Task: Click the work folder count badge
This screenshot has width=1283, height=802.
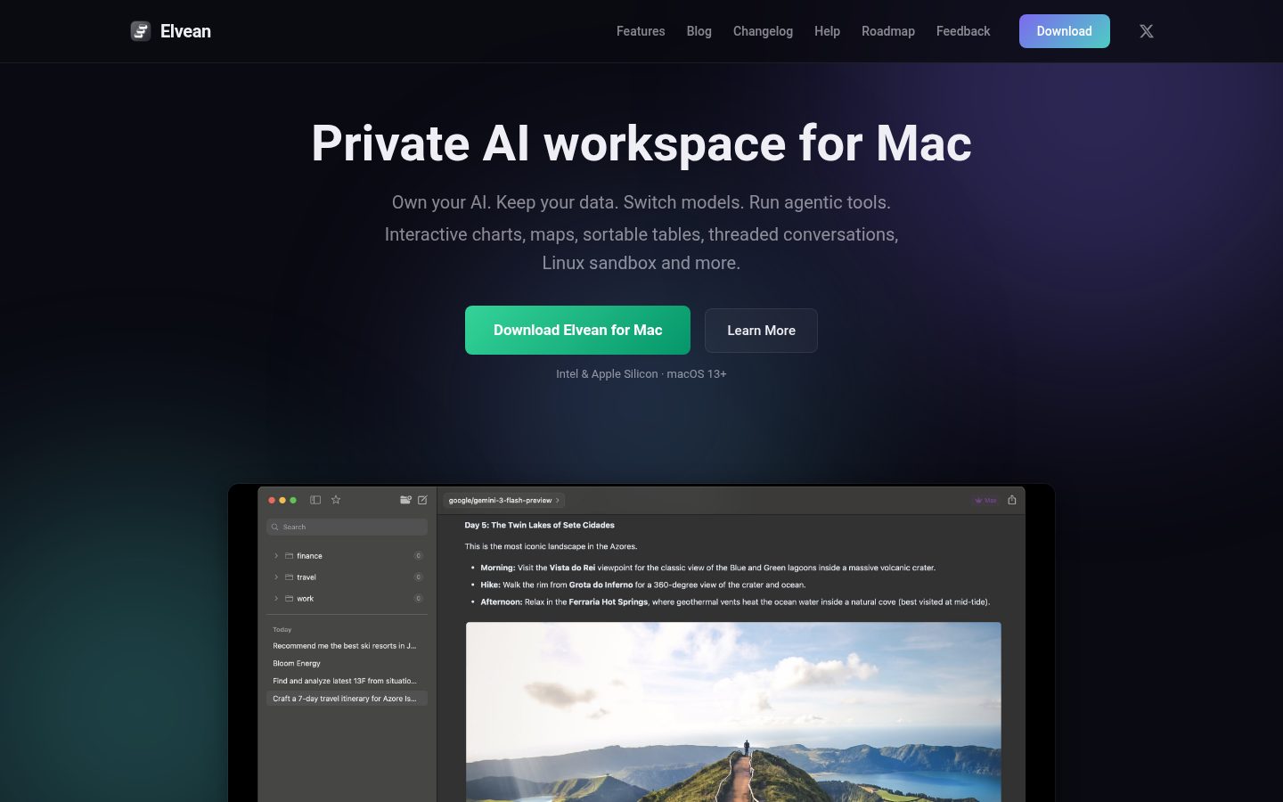Action: pyautogui.click(x=419, y=599)
